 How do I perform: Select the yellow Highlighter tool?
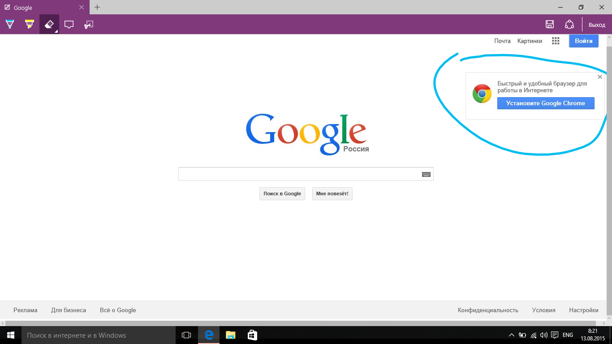(29, 24)
